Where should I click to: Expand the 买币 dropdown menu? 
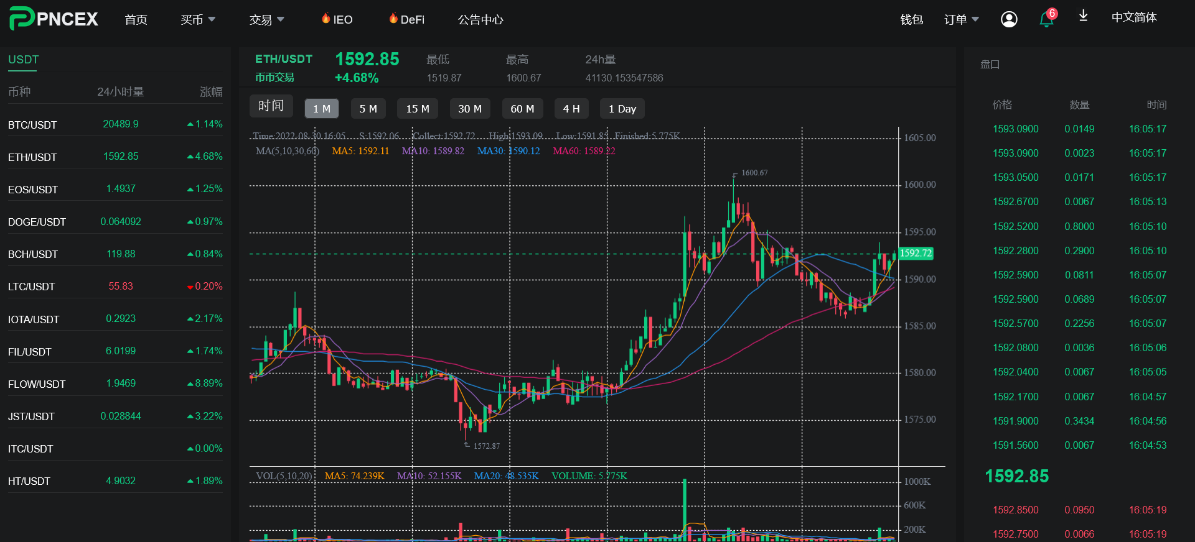(198, 20)
